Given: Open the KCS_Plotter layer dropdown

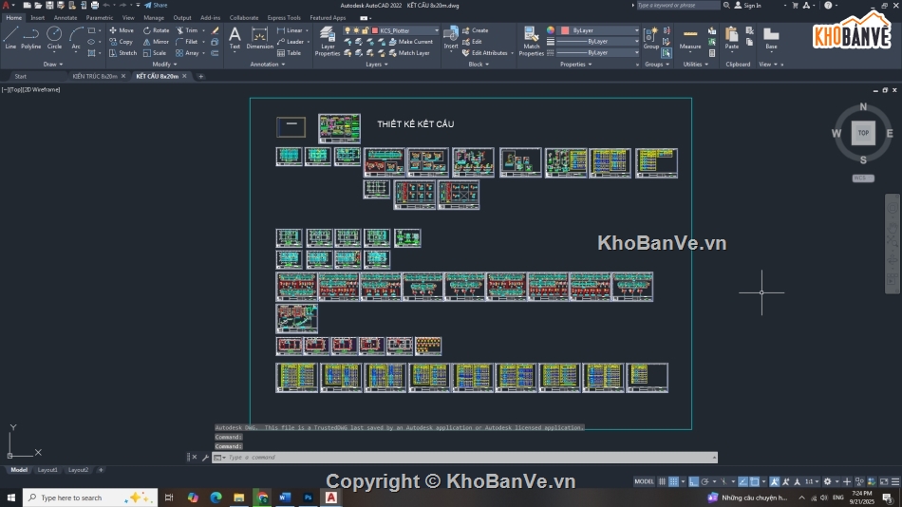Looking at the screenshot, I should (x=408, y=30).
